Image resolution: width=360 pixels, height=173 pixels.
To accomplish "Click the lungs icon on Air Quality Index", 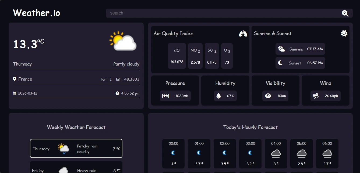I will tap(243, 33).
